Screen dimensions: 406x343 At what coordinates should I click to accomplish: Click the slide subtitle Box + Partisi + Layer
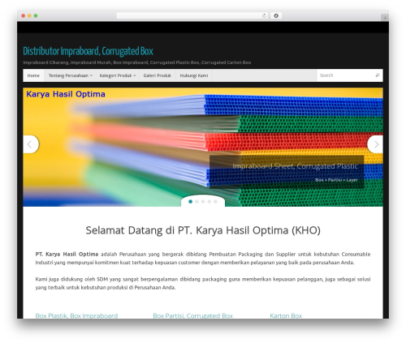pyautogui.click(x=336, y=180)
